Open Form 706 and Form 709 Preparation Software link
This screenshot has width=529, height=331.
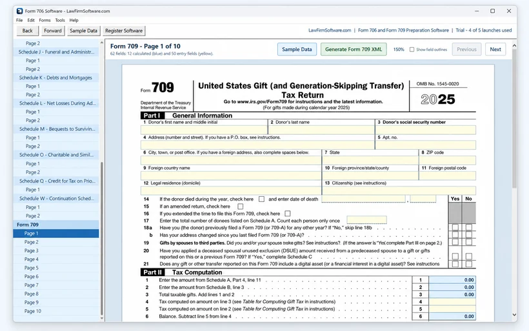point(403,30)
